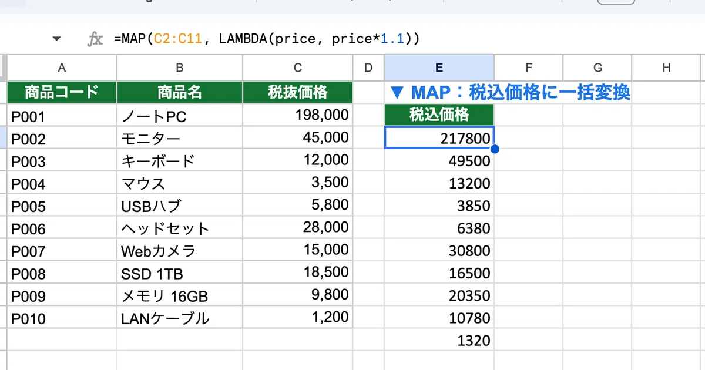Click the 20350 result cell
This screenshot has height=370, width=705.
click(439, 295)
